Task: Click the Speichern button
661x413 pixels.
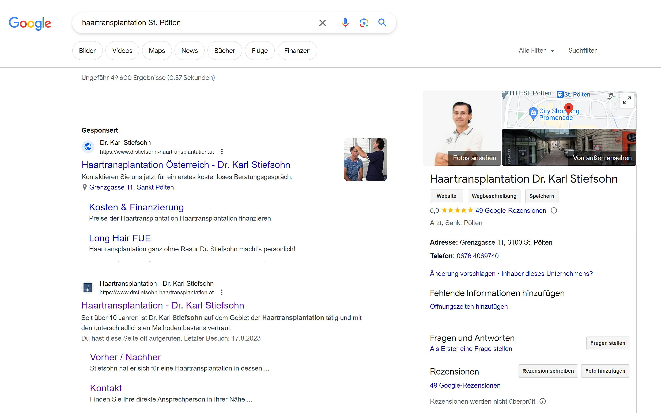Action: tap(542, 196)
